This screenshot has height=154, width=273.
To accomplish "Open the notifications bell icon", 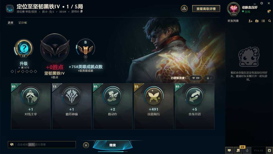I will pyautogui.click(x=269, y=11).
